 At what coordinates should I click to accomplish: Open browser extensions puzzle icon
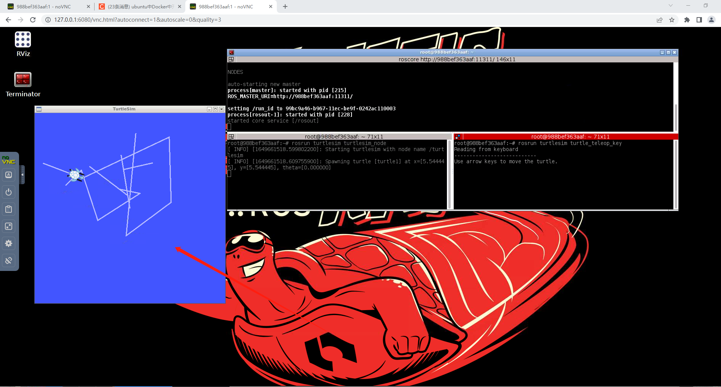tap(687, 20)
